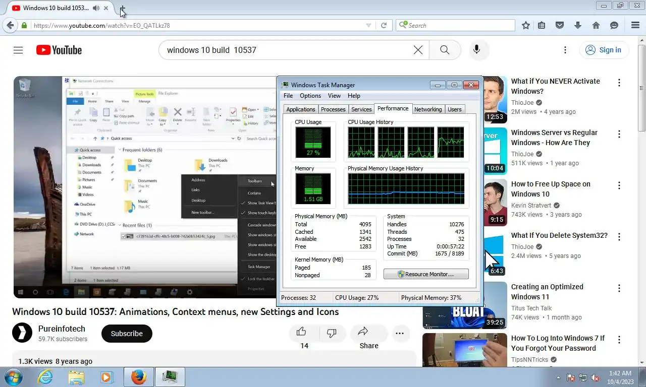Open Help menu in Task Manager
The image size is (646, 387).
click(354, 96)
